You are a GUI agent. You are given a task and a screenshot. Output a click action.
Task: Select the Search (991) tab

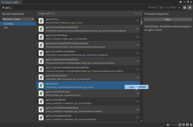[11, 3]
